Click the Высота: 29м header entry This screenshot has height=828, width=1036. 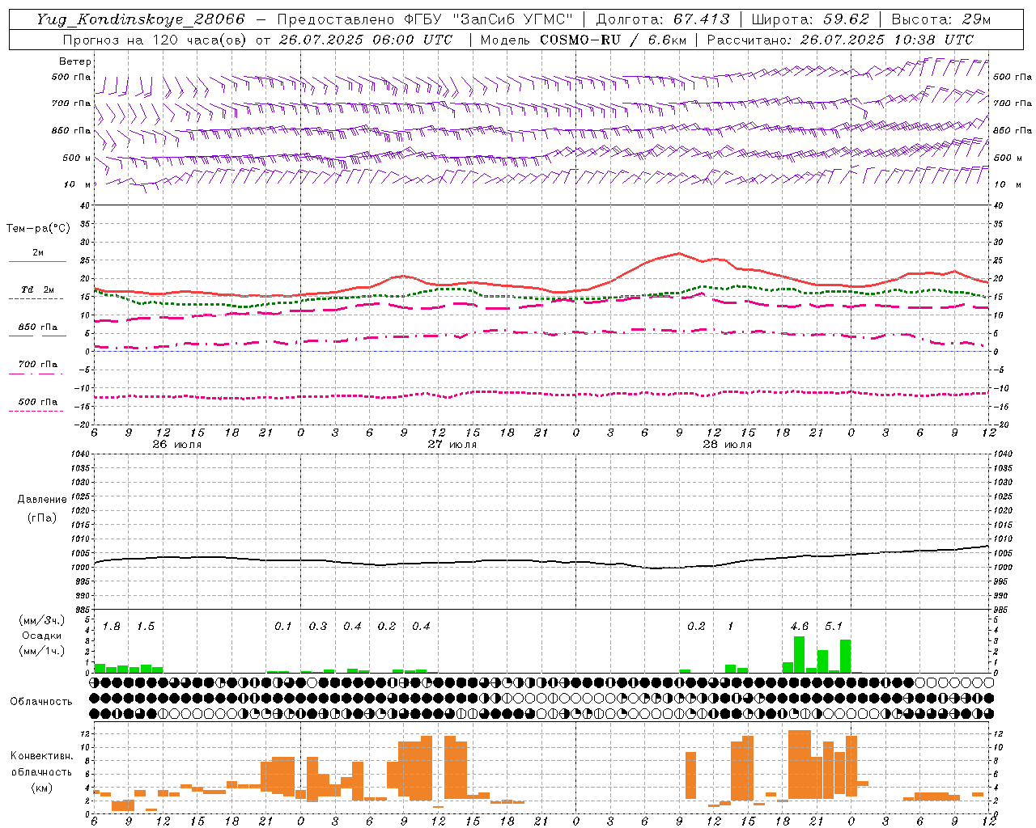tap(940, 19)
